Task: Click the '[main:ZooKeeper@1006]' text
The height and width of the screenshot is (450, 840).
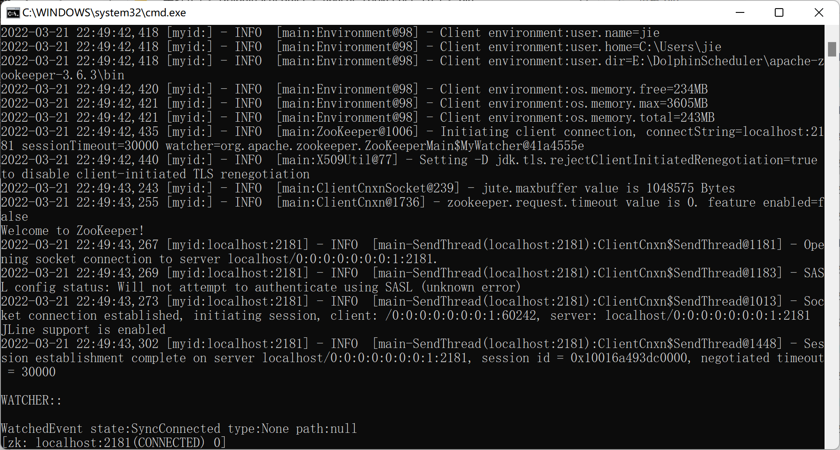Action: [347, 132]
